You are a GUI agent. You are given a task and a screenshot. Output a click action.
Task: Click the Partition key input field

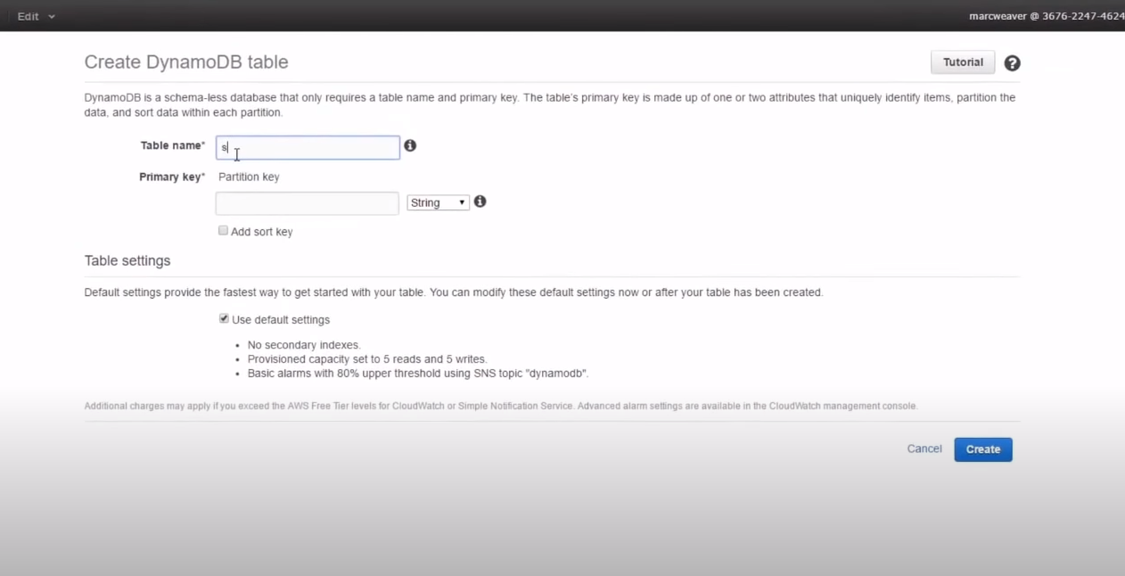(x=308, y=203)
